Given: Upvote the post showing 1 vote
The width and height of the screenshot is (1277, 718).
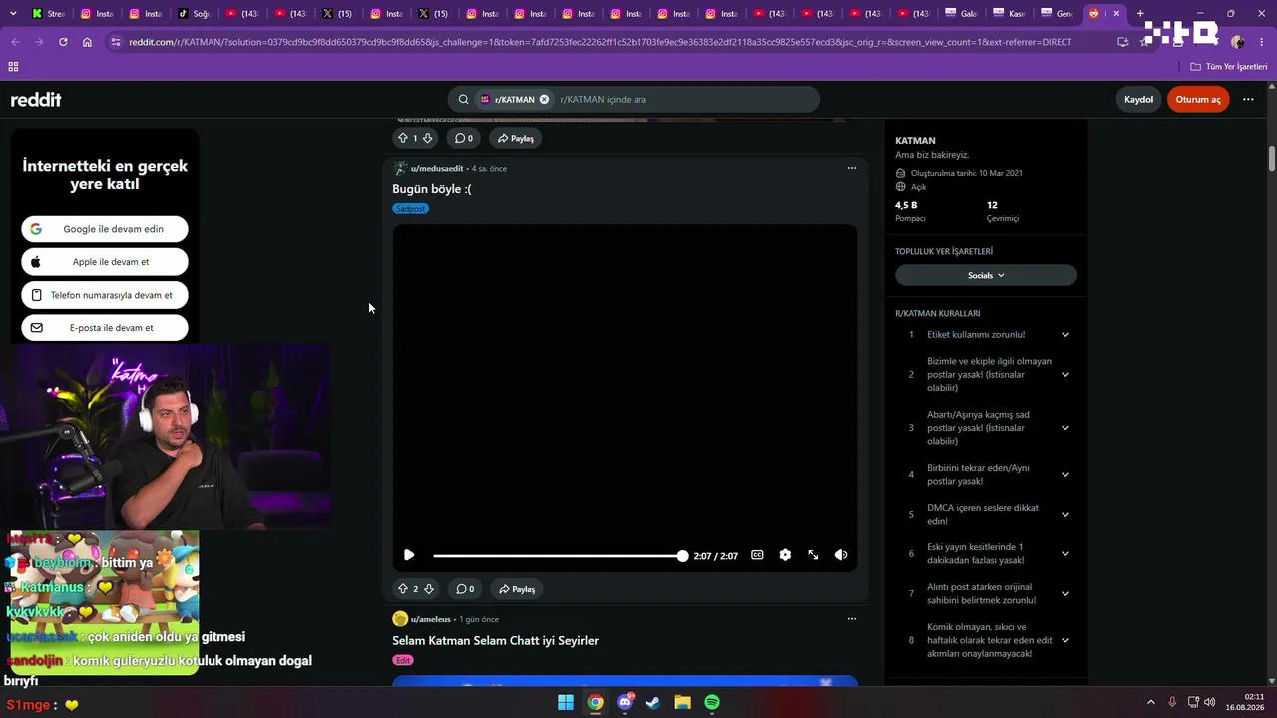Looking at the screenshot, I should click(x=403, y=138).
